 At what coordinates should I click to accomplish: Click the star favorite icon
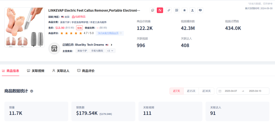point(185,10)
